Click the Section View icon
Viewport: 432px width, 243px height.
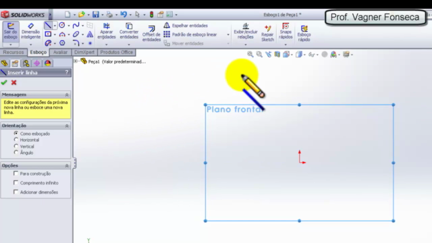[277, 54]
